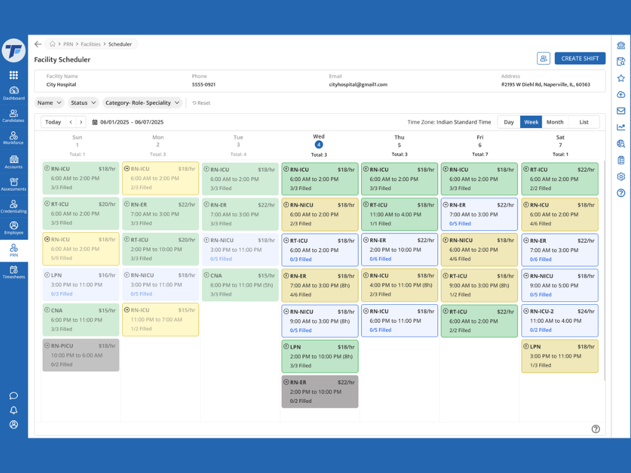The width and height of the screenshot is (631, 473).
Task: Select the Day view tab
Action: coord(508,122)
